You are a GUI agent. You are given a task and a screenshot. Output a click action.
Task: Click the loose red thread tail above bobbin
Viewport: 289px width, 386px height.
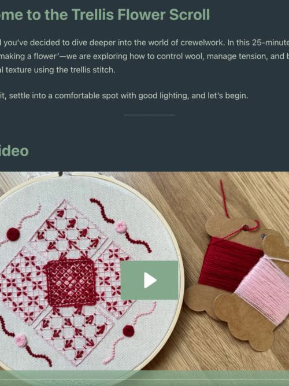(x=224, y=198)
